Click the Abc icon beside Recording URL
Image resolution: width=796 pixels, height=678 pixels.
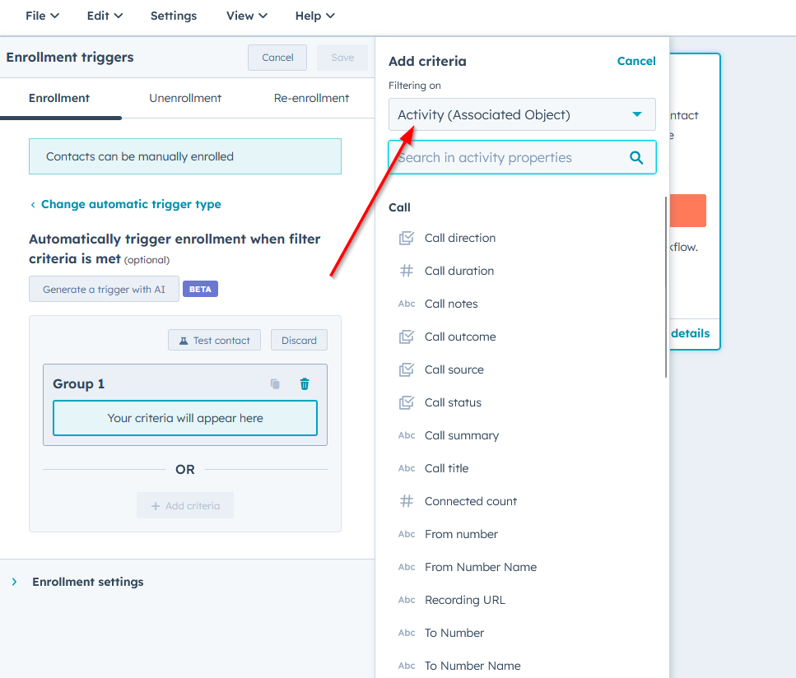click(x=406, y=599)
